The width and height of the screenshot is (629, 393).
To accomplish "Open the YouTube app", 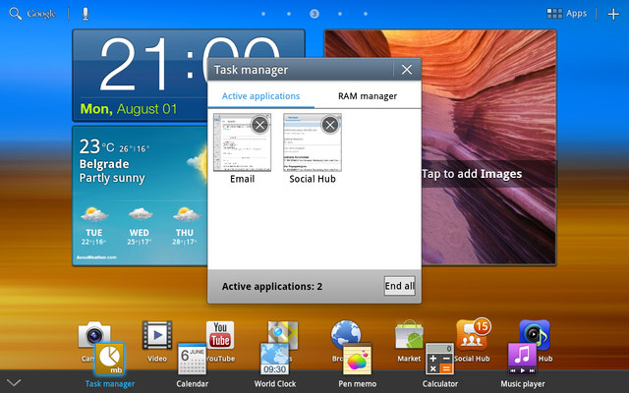I will point(220,335).
